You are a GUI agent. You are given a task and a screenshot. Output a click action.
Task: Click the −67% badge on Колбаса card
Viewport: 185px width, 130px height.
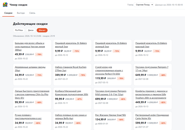[x=79, y=99]
